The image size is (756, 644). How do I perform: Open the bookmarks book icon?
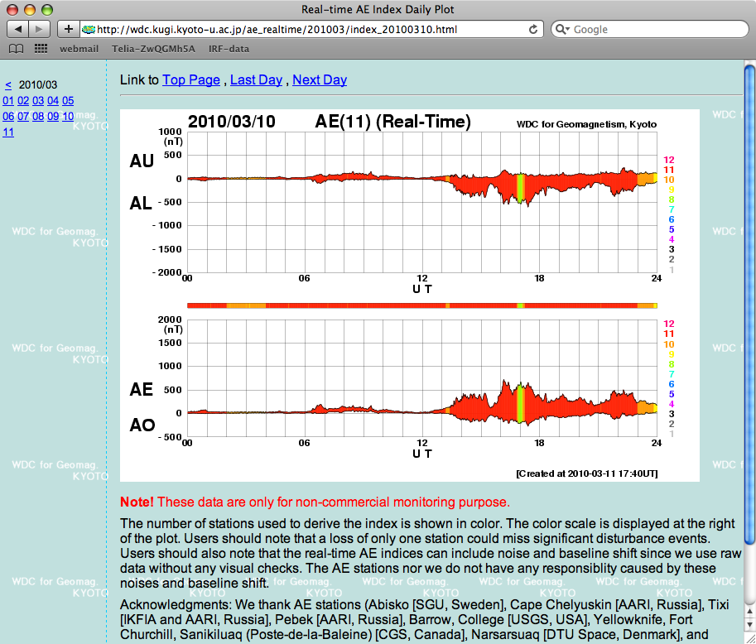click(x=16, y=49)
